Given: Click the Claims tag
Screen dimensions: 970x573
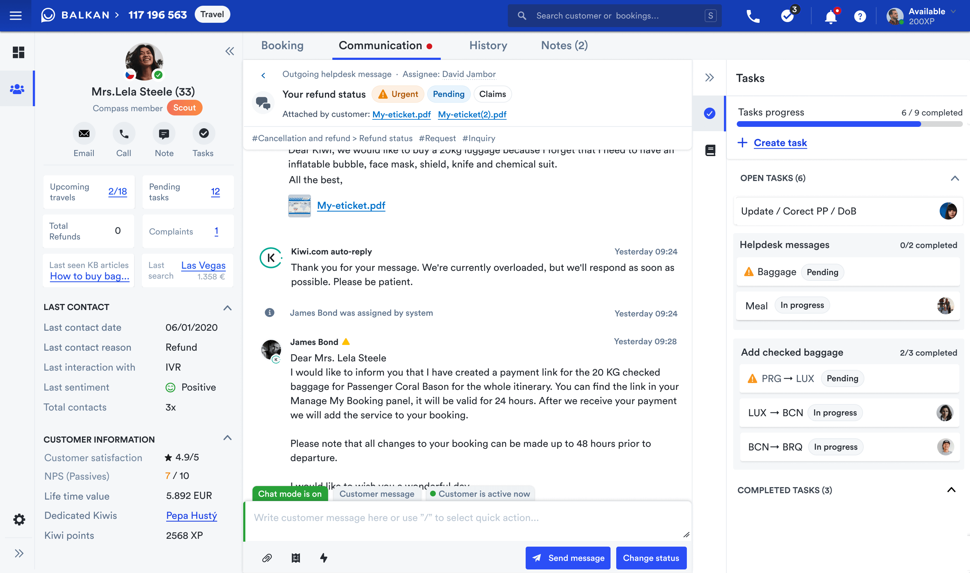Looking at the screenshot, I should 492,94.
